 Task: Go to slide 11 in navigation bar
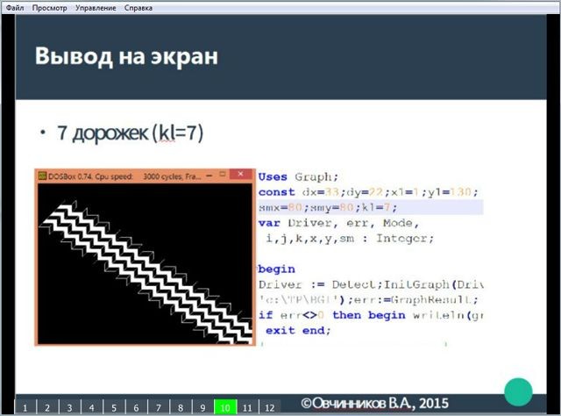tap(247, 407)
